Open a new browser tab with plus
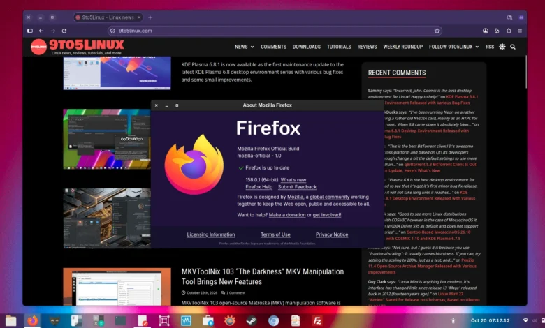Viewport: 545px width, 328px height. tap(150, 17)
